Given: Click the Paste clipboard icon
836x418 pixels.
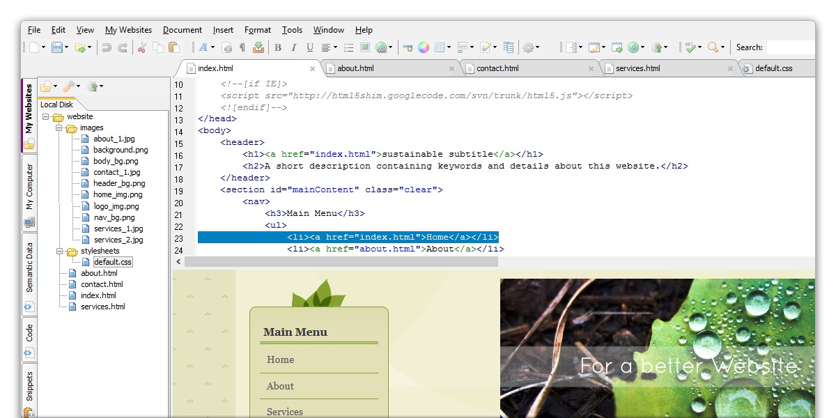Looking at the screenshot, I should (173, 47).
